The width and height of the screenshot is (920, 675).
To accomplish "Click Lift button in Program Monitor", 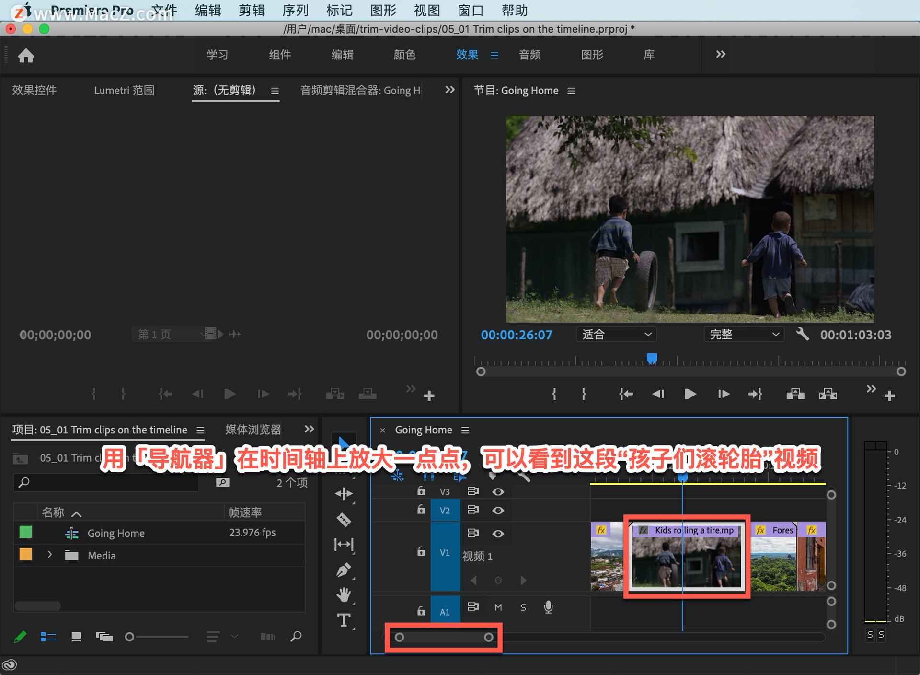I will point(795,394).
